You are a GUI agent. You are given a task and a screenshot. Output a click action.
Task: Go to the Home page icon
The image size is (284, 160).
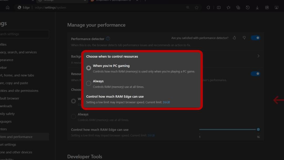8,8
